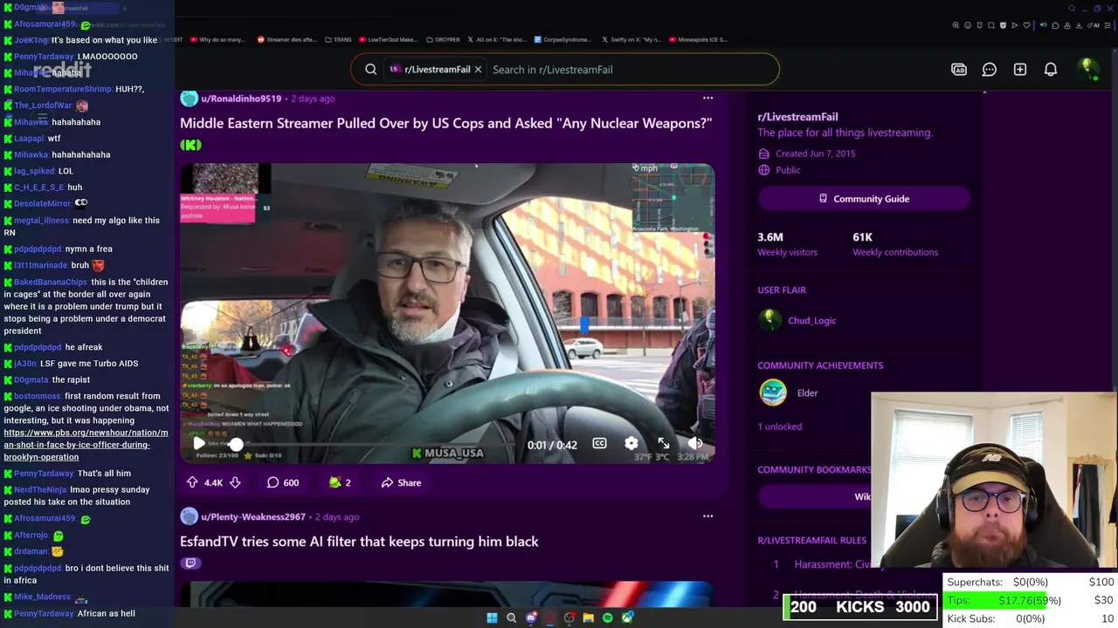Open u/Plenty-Weakness2967 profile link
The width and height of the screenshot is (1118, 628).
coord(253,516)
